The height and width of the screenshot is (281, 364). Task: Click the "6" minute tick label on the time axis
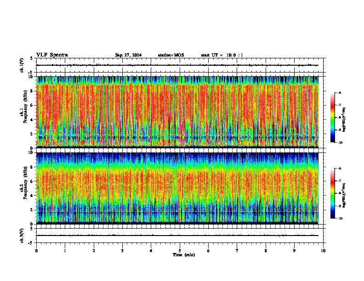[x=209, y=251]
